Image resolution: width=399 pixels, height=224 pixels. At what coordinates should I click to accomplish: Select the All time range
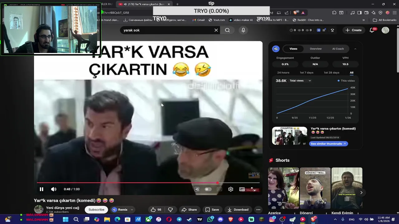click(x=352, y=72)
